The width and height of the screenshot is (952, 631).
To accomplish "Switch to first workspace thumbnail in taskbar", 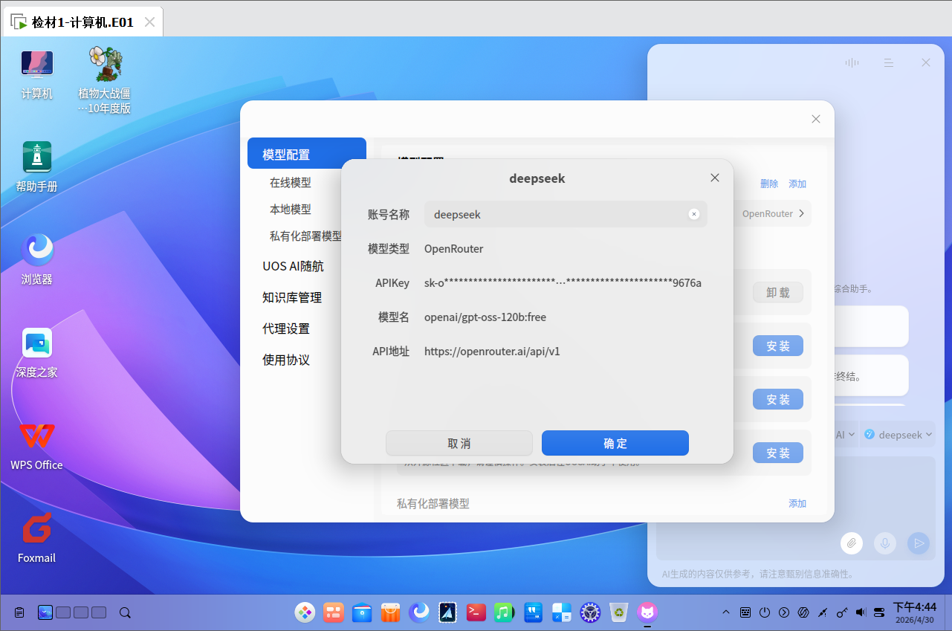I will 45,613.
